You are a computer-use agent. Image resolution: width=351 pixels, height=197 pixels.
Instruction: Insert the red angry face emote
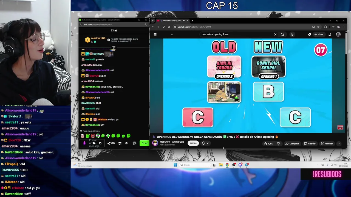click(93, 136)
